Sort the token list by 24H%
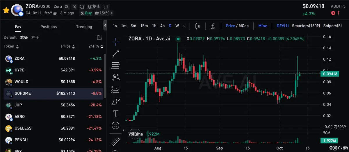349x152 pixels. tap(96, 46)
